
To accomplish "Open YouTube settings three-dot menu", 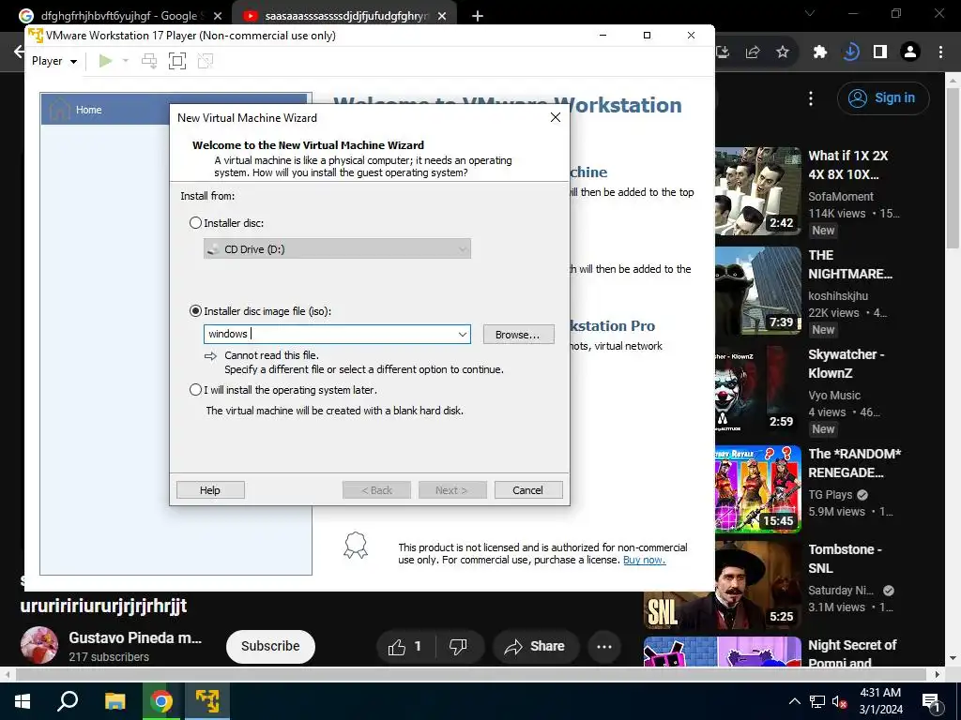I will [811, 97].
